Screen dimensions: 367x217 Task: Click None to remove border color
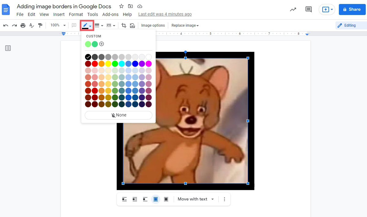click(118, 115)
